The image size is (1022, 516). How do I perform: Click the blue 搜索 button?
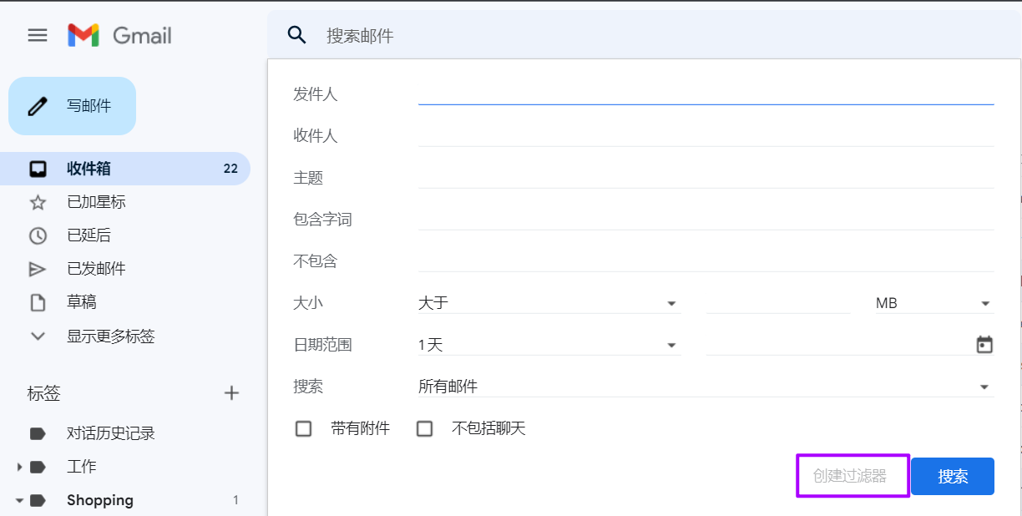tap(953, 476)
